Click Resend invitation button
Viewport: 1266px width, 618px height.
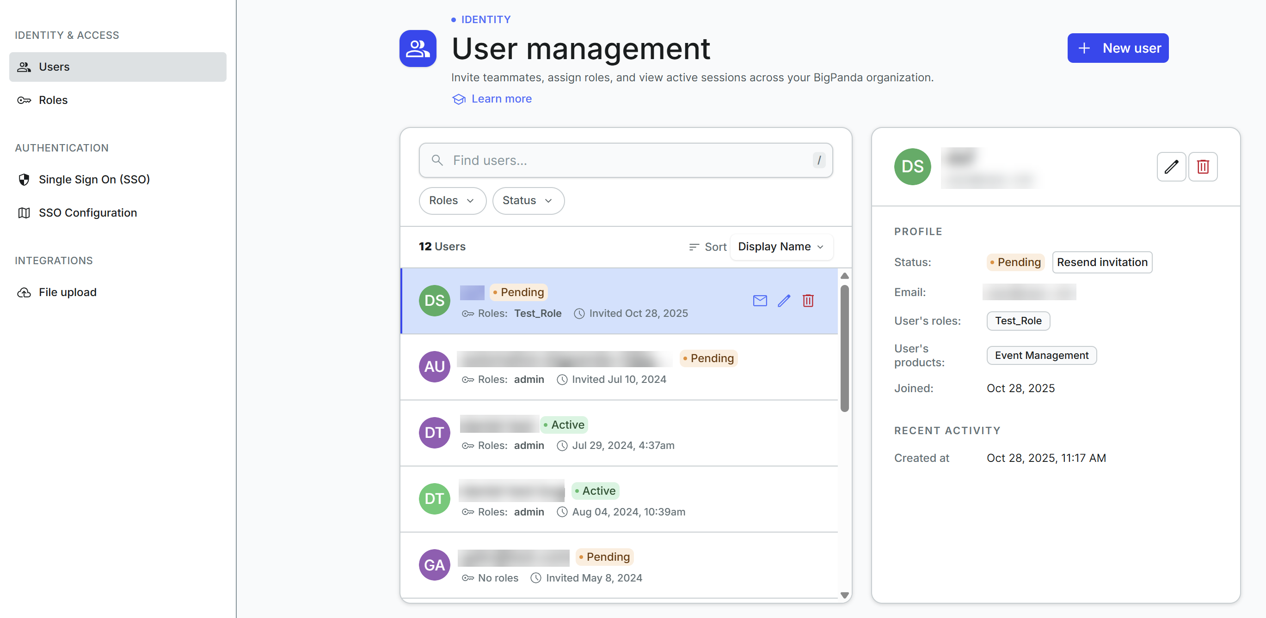tap(1102, 263)
